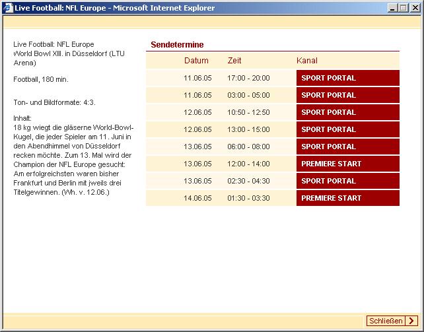Screen dimensions: 424x332
Task: Click the time 03:00 - 05:00
Action: point(248,95)
